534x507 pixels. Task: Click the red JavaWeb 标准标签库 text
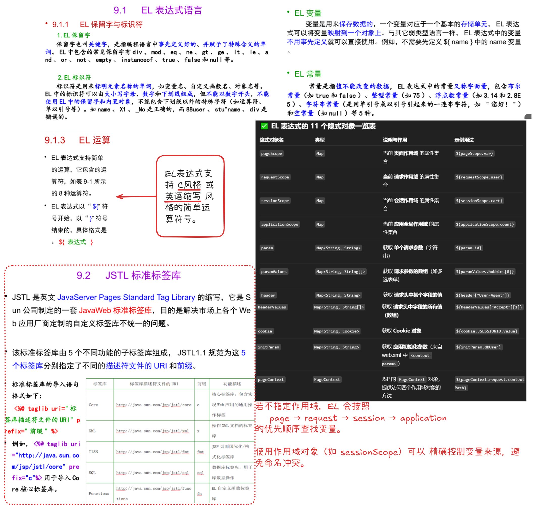pos(116,311)
